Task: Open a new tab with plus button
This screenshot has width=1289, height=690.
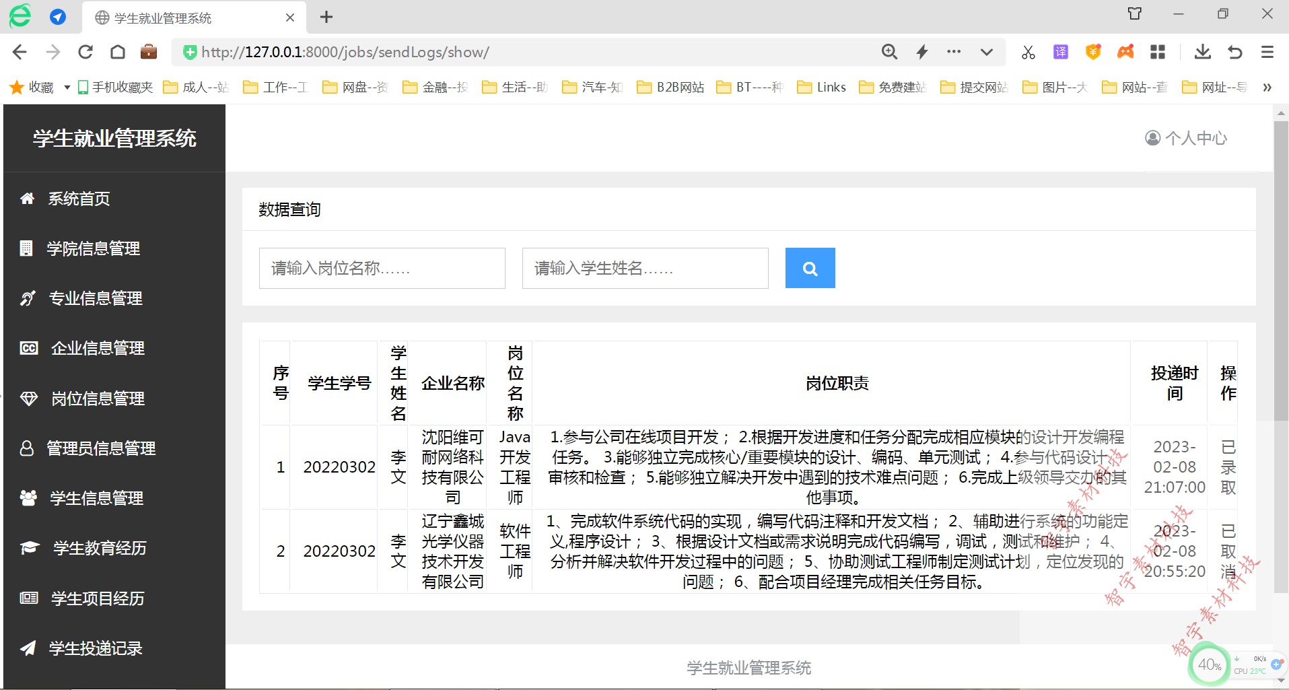Action: point(326,18)
